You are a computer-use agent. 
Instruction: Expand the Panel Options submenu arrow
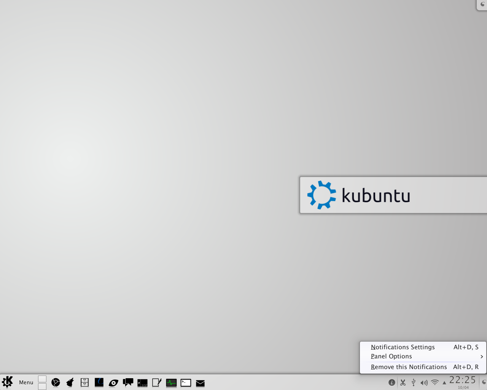coord(482,356)
